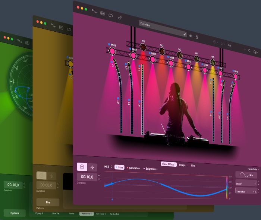Select wash light fixture W4
The height and width of the screenshot is (220, 261).
pyautogui.click(x=196, y=59)
